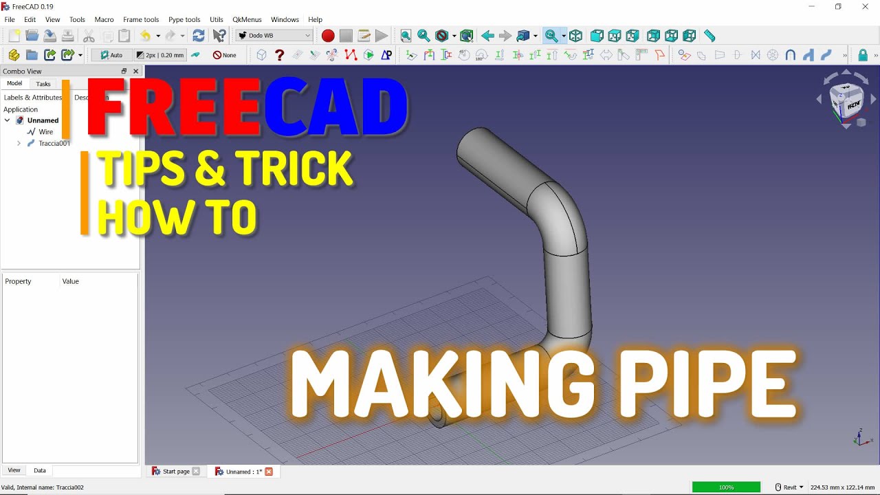Screen dimensions: 880x495
Task: Toggle the green padlock lock icon
Action: (x=863, y=55)
